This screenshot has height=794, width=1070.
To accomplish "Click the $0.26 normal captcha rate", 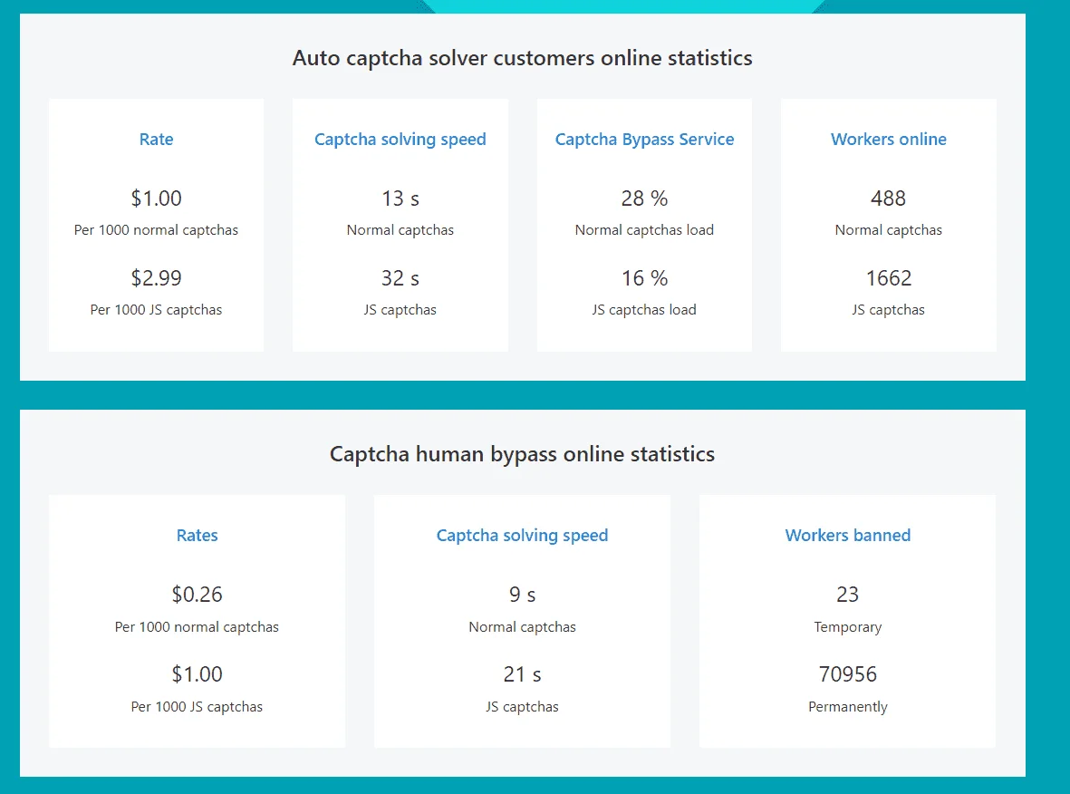I will 198,595.
